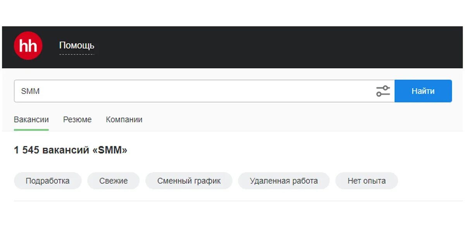This screenshot has width=465, height=232.
Task: Place cursor after SMM query text
Action: (40, 91)
